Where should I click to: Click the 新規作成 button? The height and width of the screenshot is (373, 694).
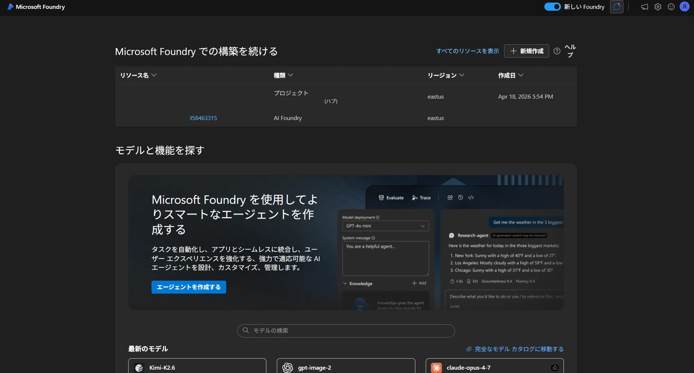pyautogui.click(x=526, y=51)
